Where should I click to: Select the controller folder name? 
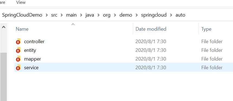[34, 42]
